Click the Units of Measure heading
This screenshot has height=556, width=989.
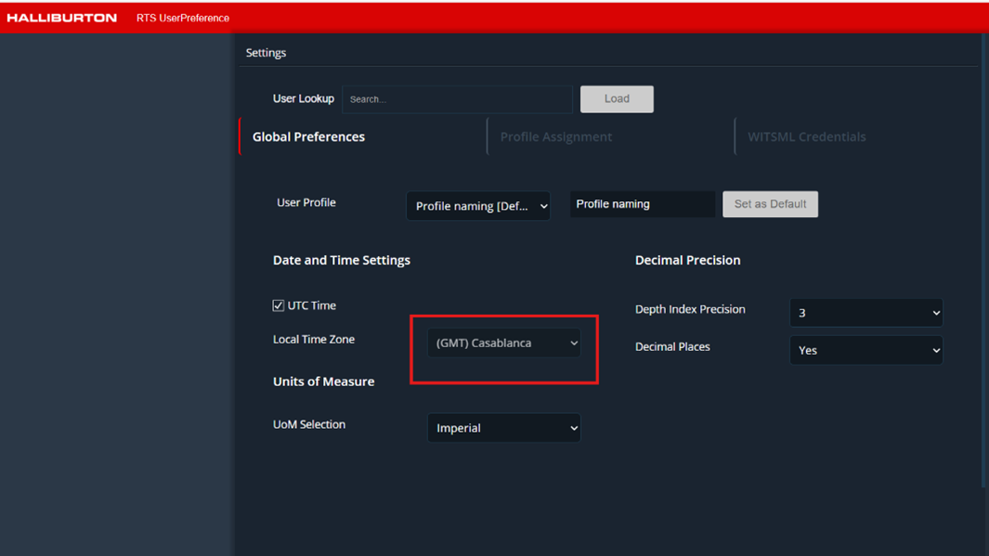[x=323, y=381]
